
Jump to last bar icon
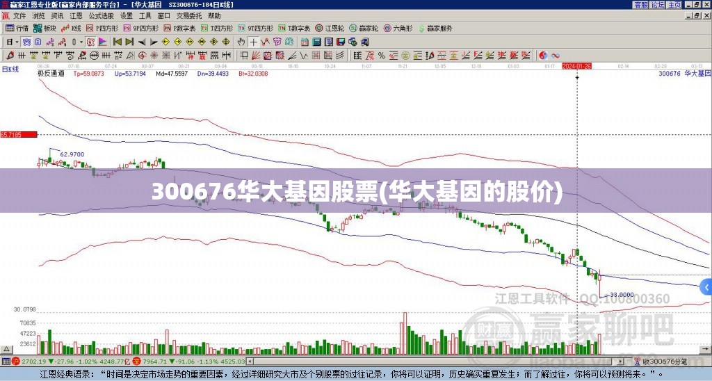click(x=129, y=42)
